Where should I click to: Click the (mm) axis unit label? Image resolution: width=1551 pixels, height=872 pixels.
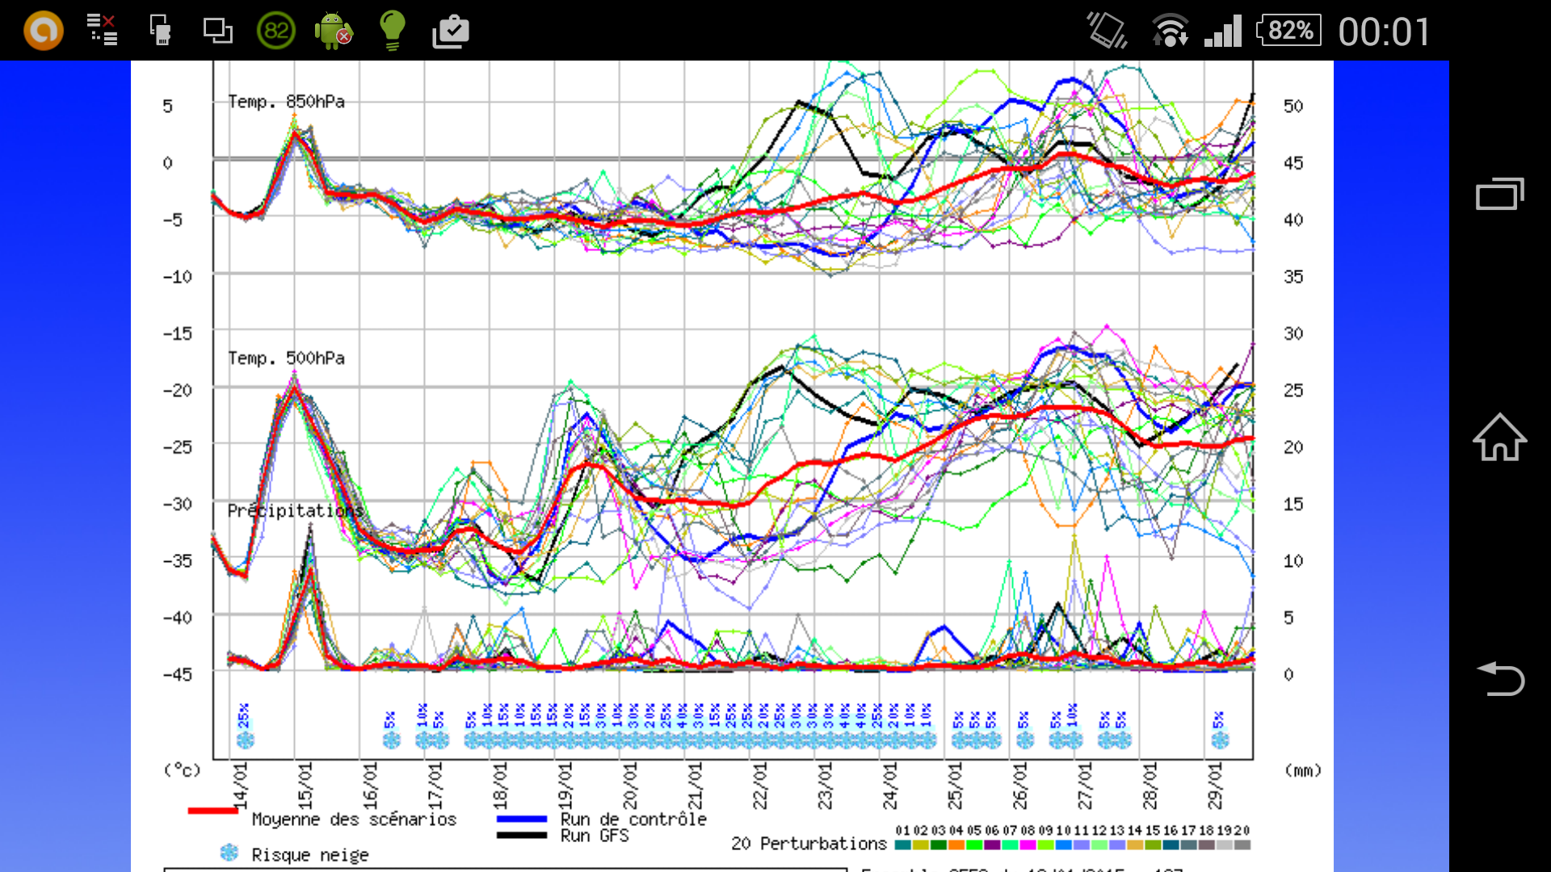tap(1303, 770)
